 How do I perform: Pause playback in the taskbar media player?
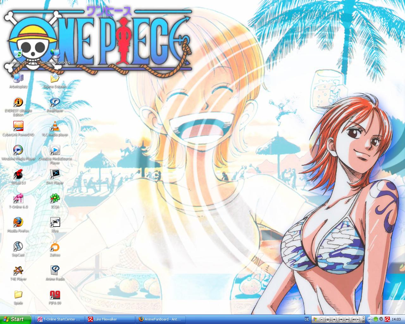(x=328, y=320)
